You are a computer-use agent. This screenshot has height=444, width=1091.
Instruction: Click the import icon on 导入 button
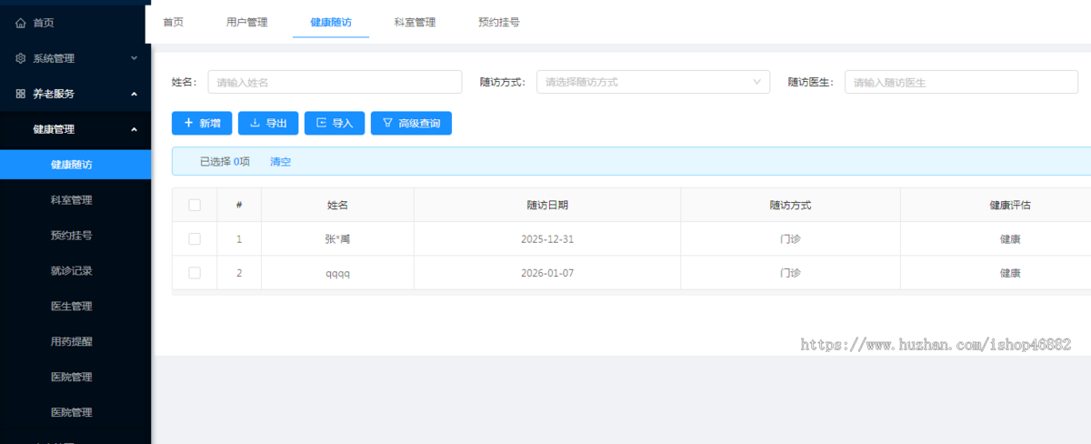pos(321,123)
